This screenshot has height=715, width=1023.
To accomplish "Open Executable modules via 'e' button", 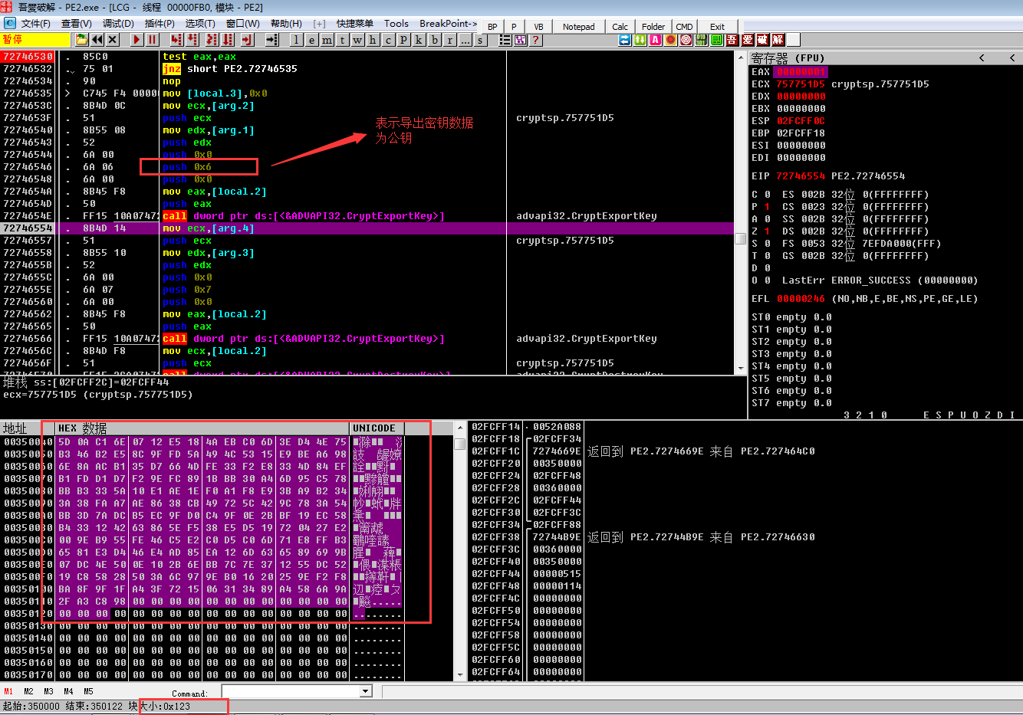I will click(x=312, y=40).
